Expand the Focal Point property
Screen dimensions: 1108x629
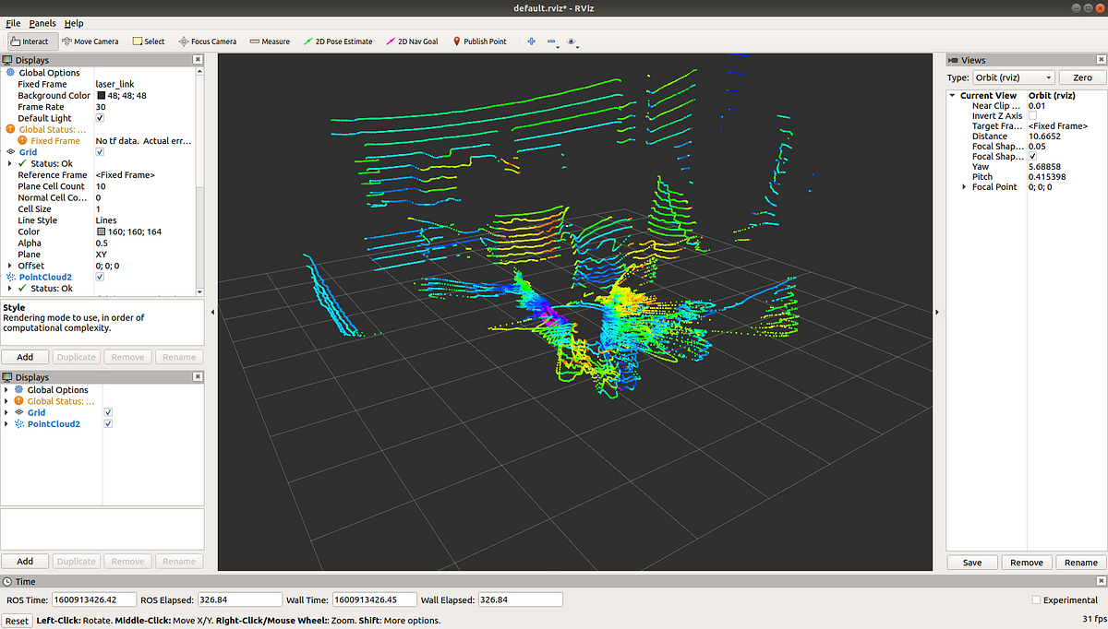click(964, 186)
